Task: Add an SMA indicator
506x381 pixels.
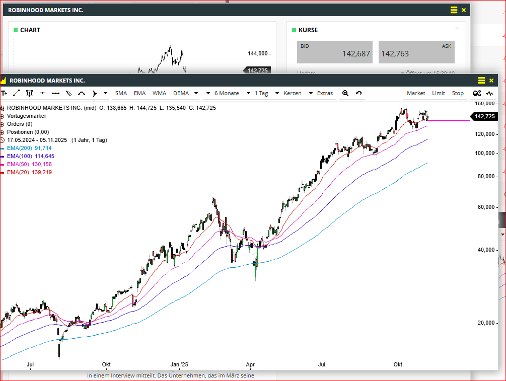Action: 121,93
